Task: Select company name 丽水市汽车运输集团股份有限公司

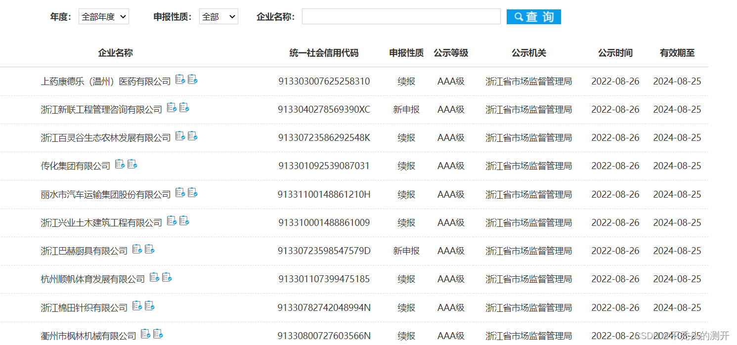Action: 106,195
